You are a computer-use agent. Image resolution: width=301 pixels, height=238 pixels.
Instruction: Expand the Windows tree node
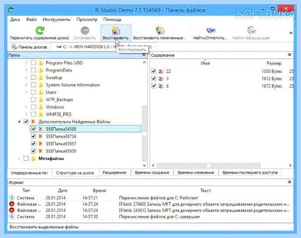coord(27,107)
